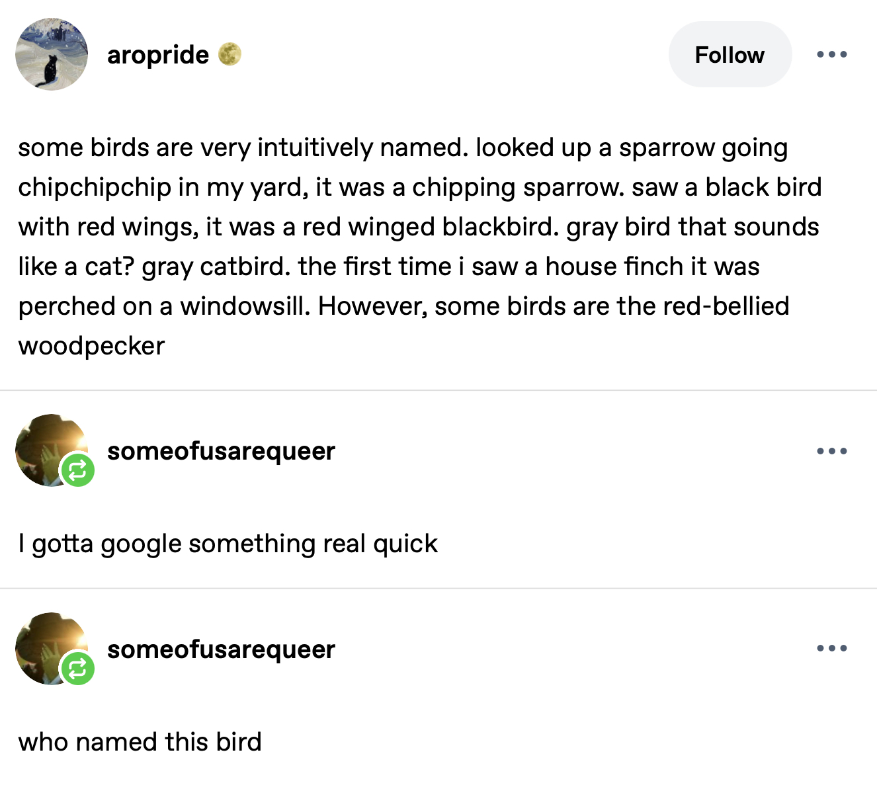The height and width of the screenshot is (787, 877).
Task: Click the 'who named this bird' text
Action: coord(140,742)
